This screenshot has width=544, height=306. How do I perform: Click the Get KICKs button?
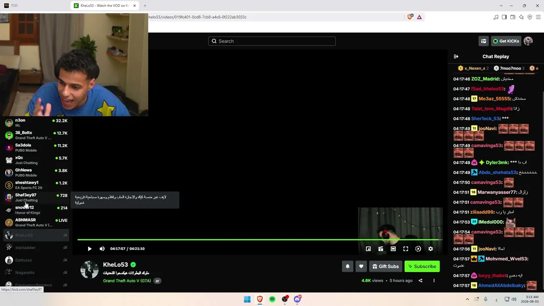pyautogui.click(x=506, y=41)
